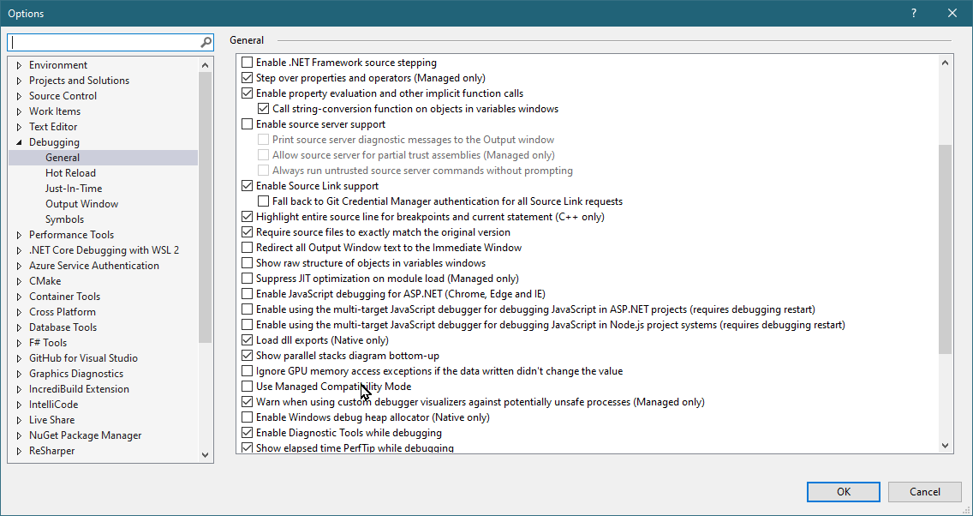Uncheck Require source files to exactly match
Image resolution: width=973 pixels, height=516 pixels.
247,232
